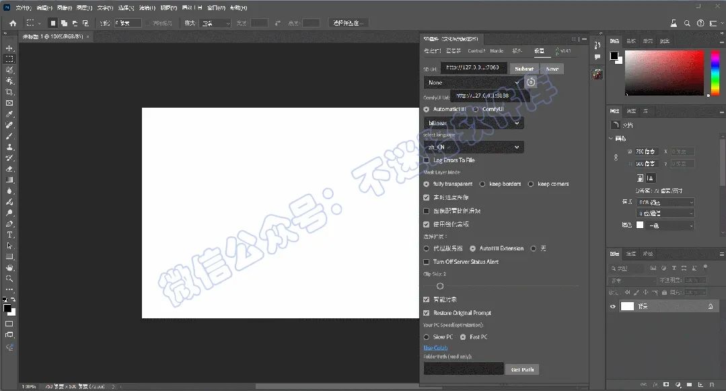Switch to the ControlNet tab in SD plugin
The image size is (726, 391).
pyautogui.click(x=476, y=50)
